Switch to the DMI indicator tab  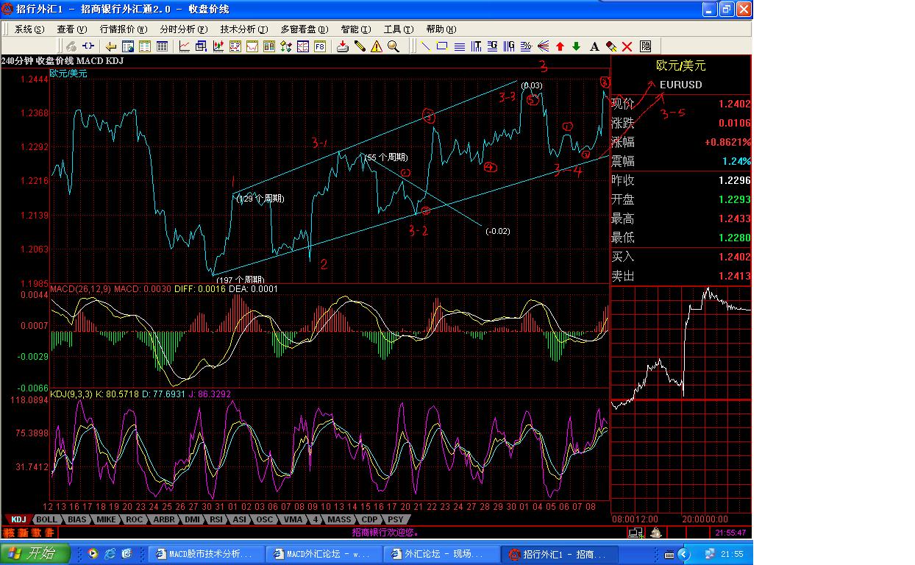[192, 519]
